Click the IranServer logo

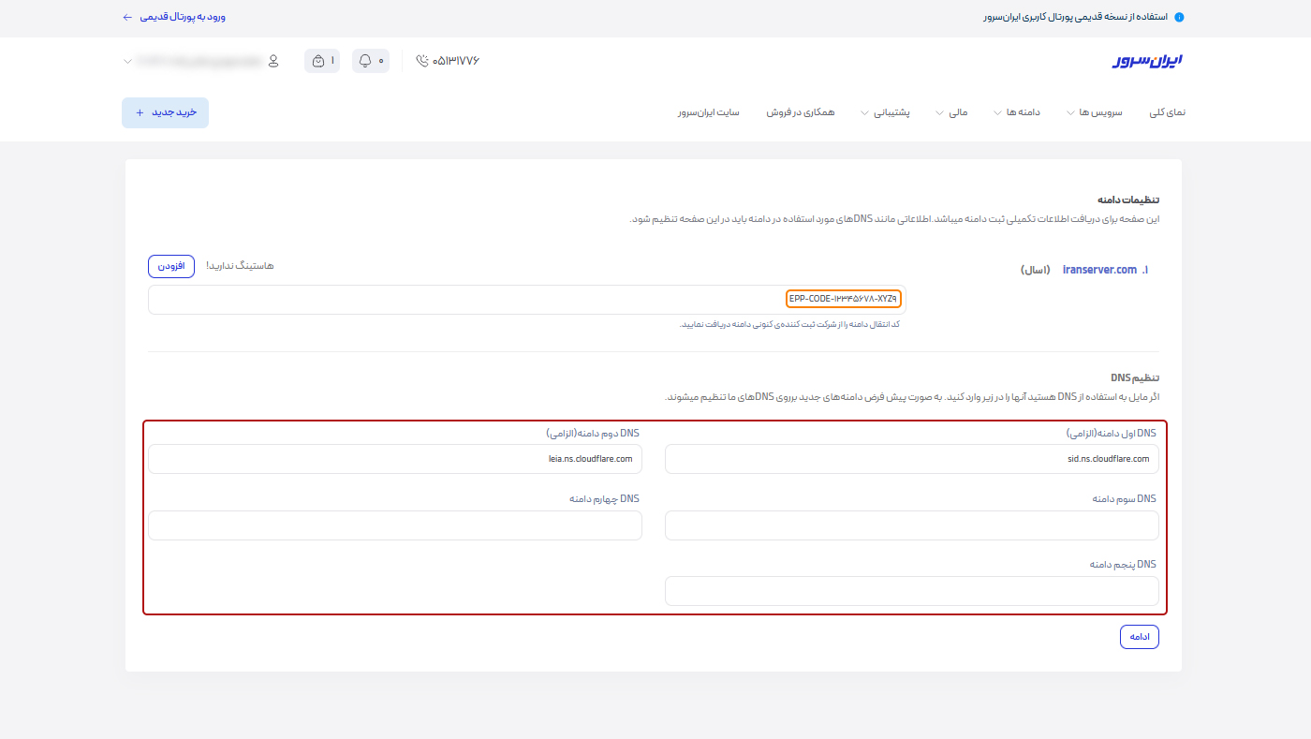1148,61
